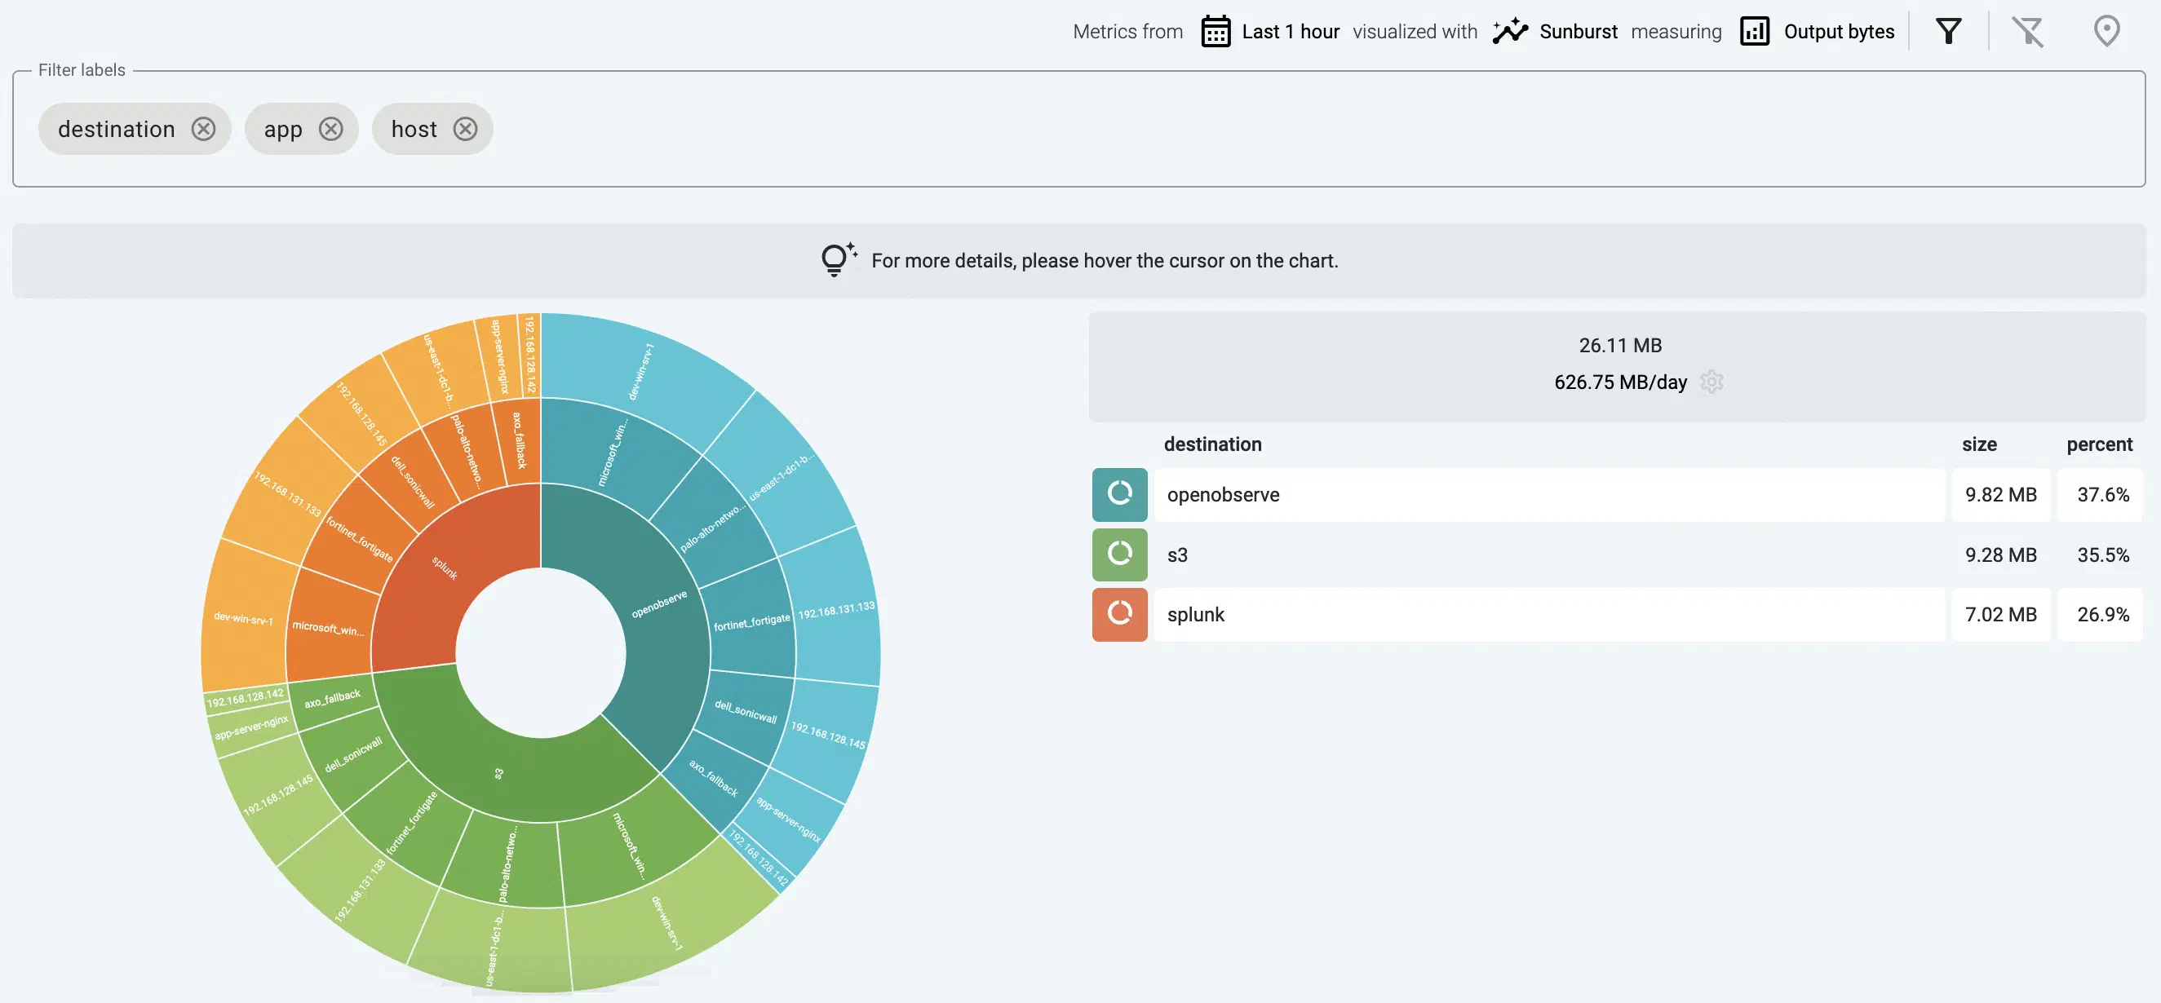Image resolution: width=2161 pixels, height=1003 pixels.
Task: Remove the destination filter label
Action: point(203,128)
